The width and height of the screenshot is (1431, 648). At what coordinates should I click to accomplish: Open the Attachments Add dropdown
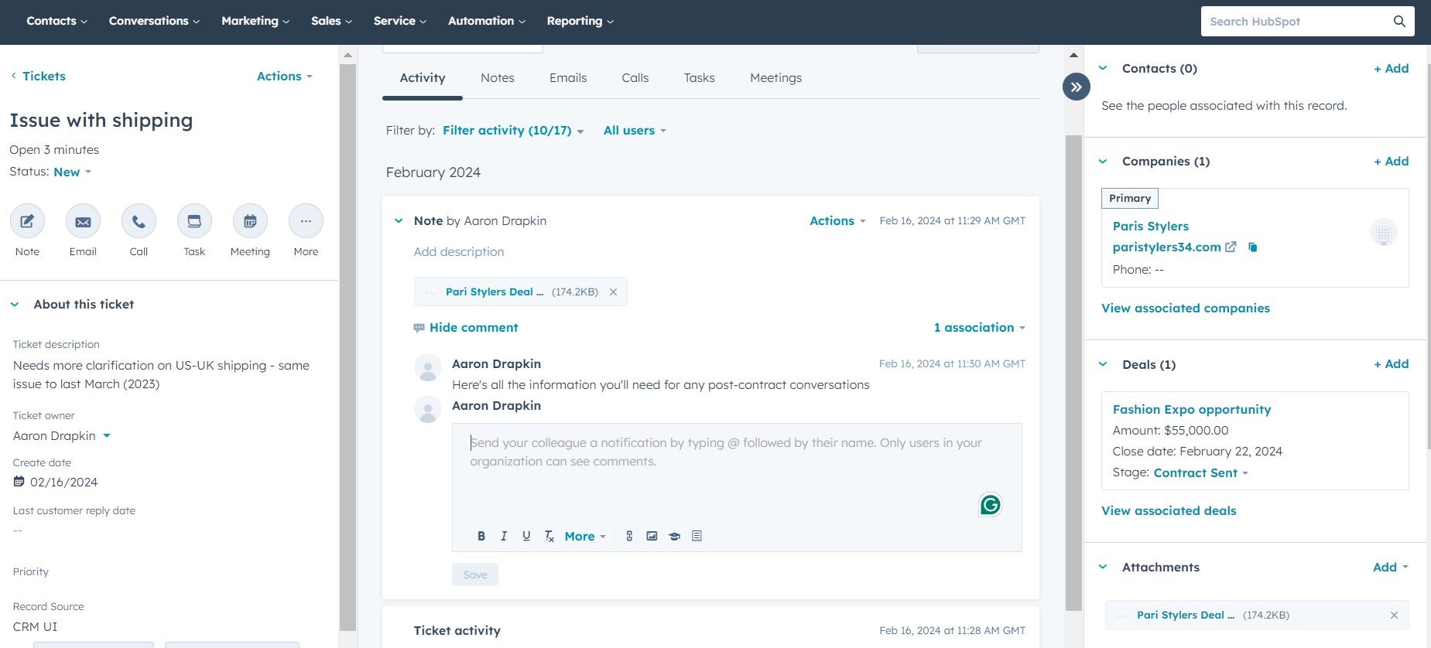(x=1391, y=567)
